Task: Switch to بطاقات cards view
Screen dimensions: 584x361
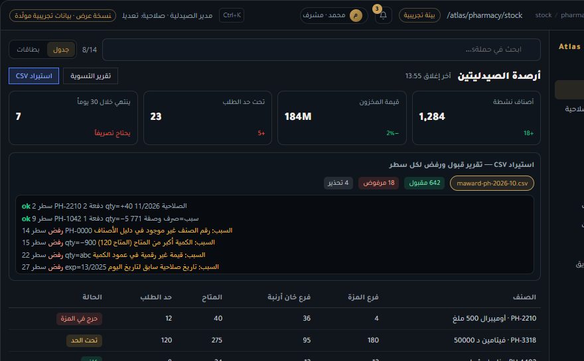Action: click(28, 50)
